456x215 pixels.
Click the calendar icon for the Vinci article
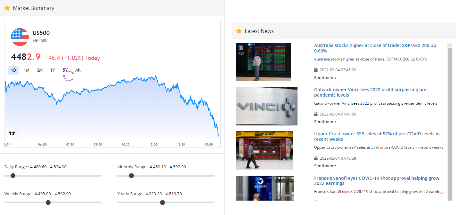tap(315, 114)
